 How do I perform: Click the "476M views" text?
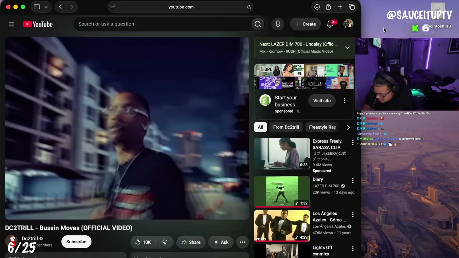[x=323, y=233]
